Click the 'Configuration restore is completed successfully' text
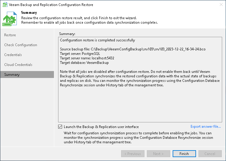 tap(97, 40)
